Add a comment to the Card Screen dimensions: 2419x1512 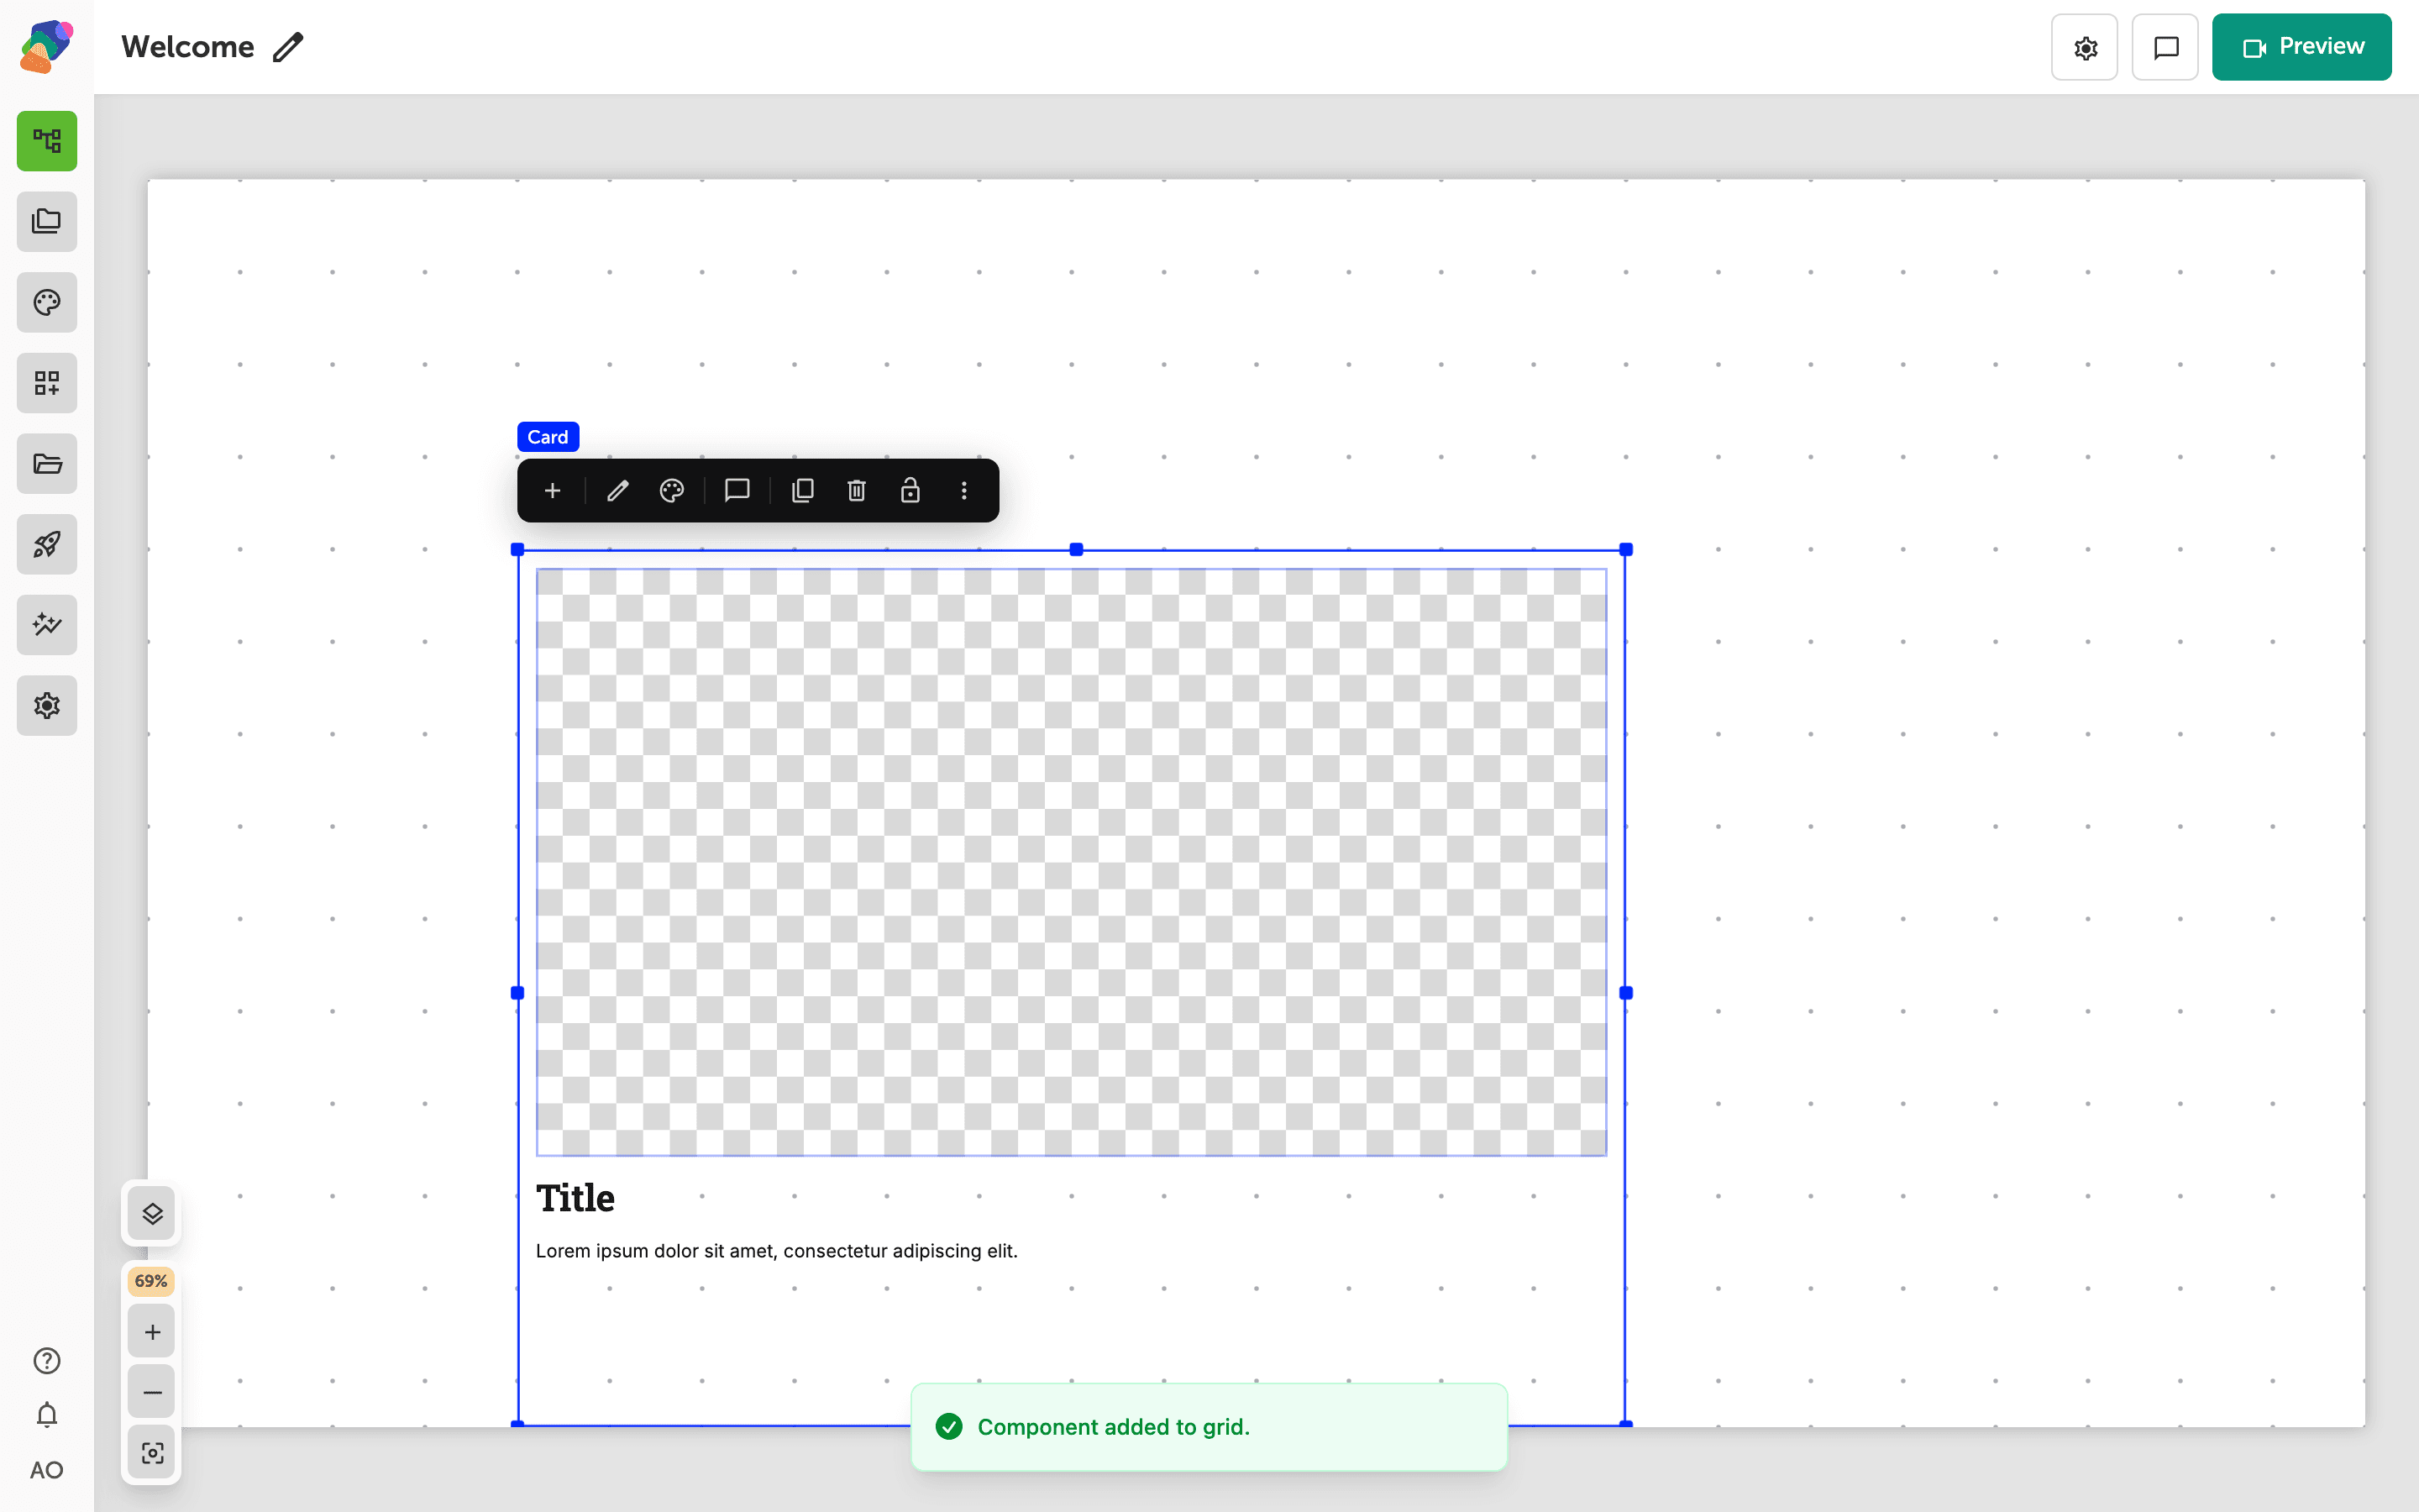click(x=737, y=490)
